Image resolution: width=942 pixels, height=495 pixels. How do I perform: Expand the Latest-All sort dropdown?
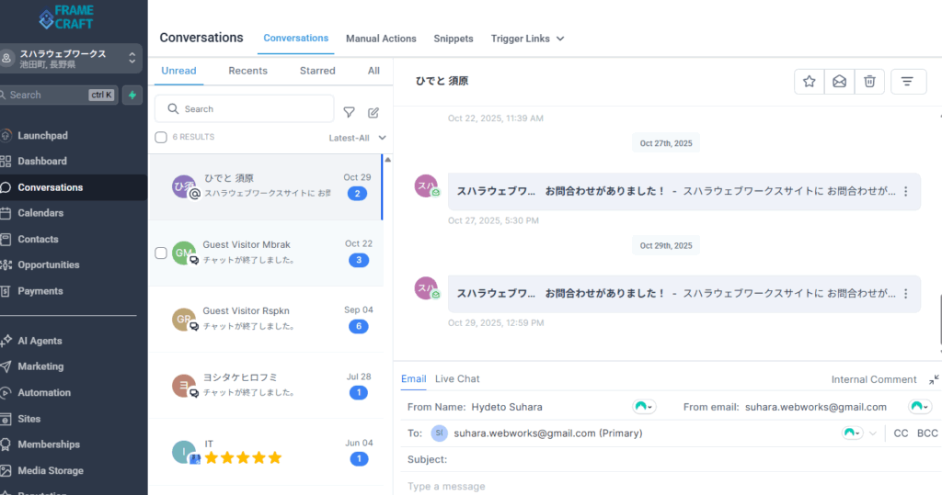pyautogui.click(x=357, y=138)
